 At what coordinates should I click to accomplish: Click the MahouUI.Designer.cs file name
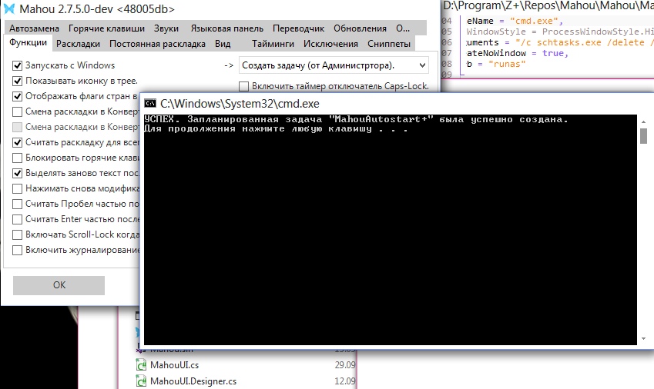pos(193,381)
